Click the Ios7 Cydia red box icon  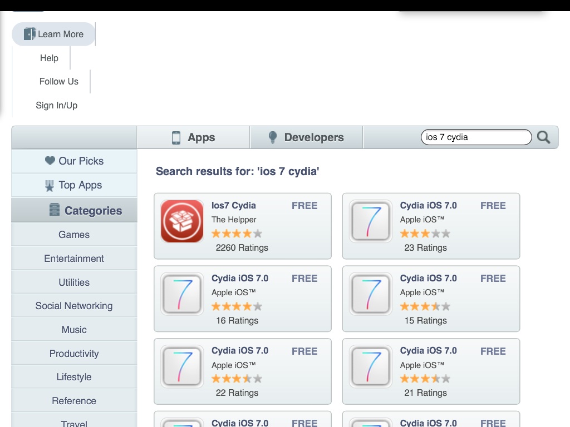pyautogui.click(x=182, y=221)
